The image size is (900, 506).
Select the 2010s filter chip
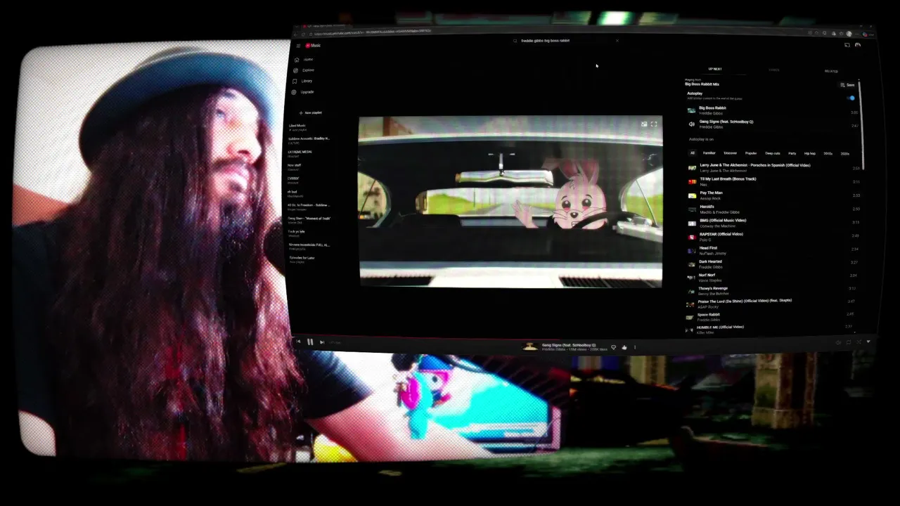[828, 153]
